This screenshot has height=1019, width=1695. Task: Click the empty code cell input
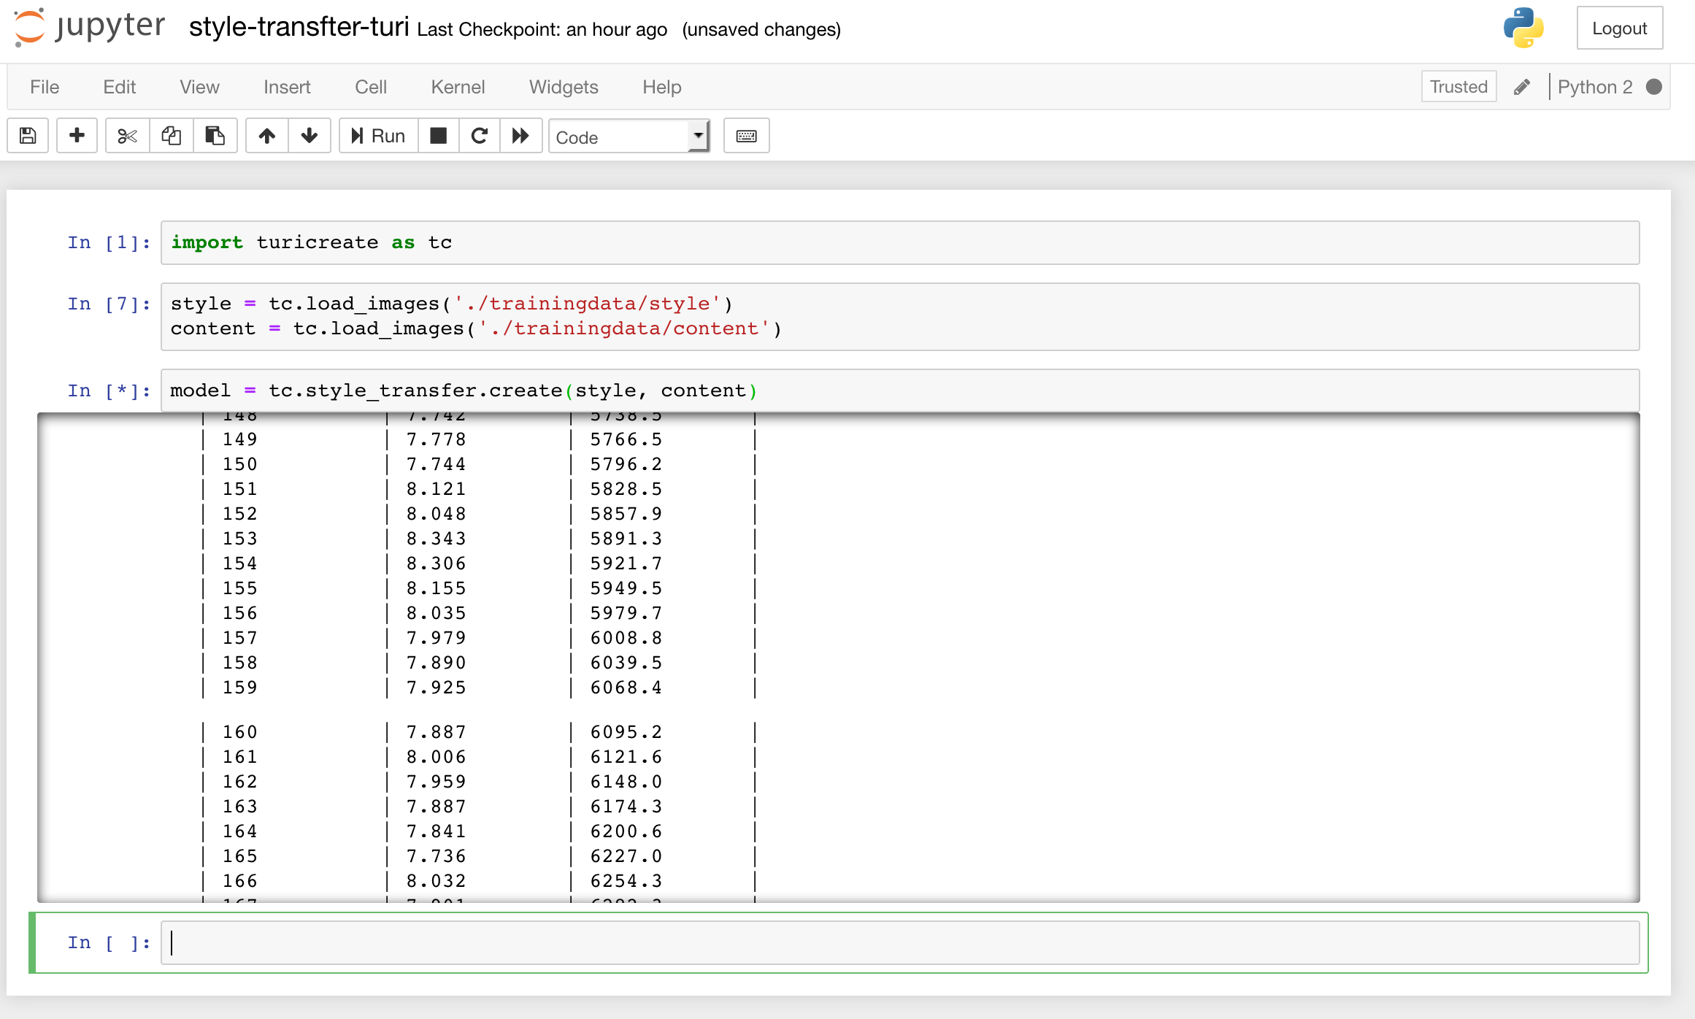coord(899,943)
